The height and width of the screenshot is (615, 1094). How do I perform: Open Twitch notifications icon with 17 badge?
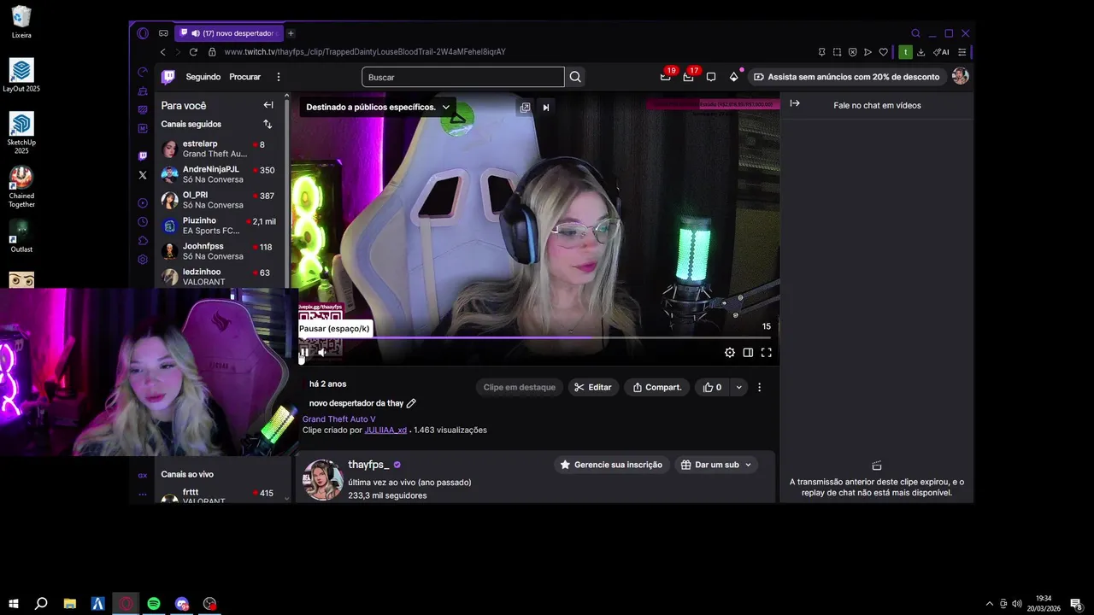coord(689,77)
